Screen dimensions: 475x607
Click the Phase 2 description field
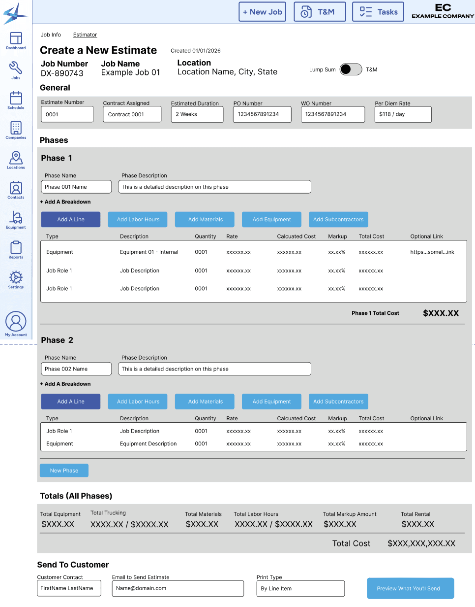pyautogui.click(x=214, y=369)
